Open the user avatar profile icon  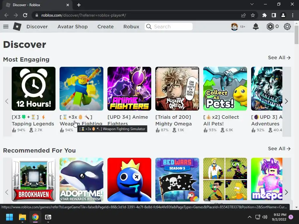[x=234, y=27]
